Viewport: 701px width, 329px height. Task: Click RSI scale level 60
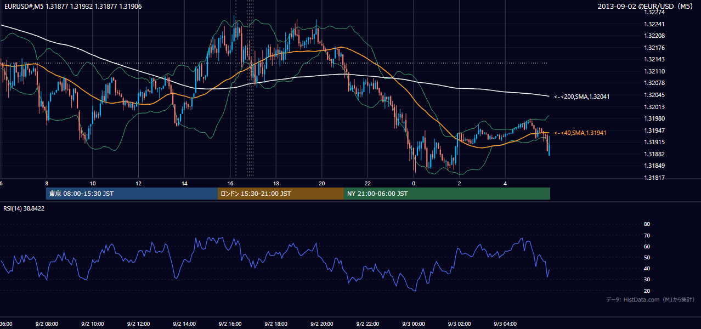point(647,246)
